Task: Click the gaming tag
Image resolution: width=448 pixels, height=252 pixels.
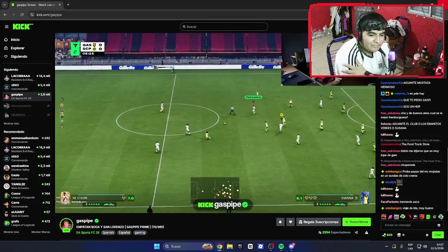Action: [x=140, y=232]
